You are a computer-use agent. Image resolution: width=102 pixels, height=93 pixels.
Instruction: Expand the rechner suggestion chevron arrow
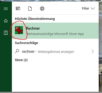click(x=93, y=52)
